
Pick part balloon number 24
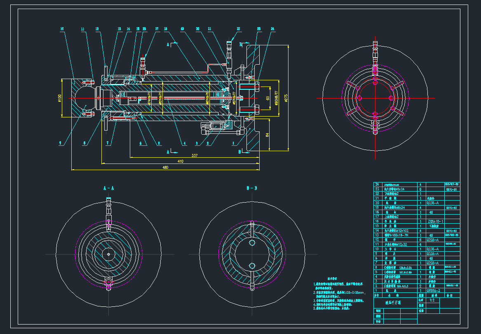point(272,29)
